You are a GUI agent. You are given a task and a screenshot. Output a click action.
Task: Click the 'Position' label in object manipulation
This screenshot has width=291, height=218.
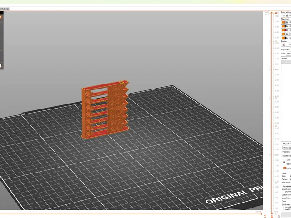[x=286, y=152]
